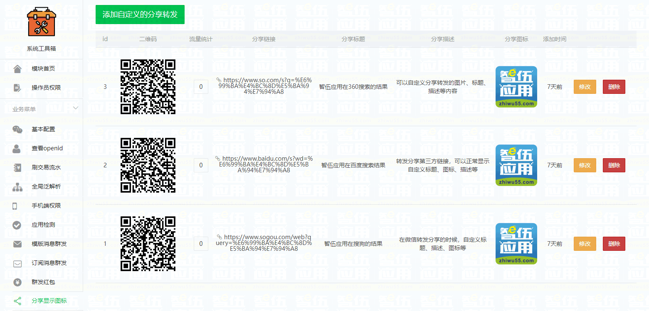This screenshot has height=311, width=649.
Task: Click the toolbox logo above 系统工具箱
Action: (40, 23)
